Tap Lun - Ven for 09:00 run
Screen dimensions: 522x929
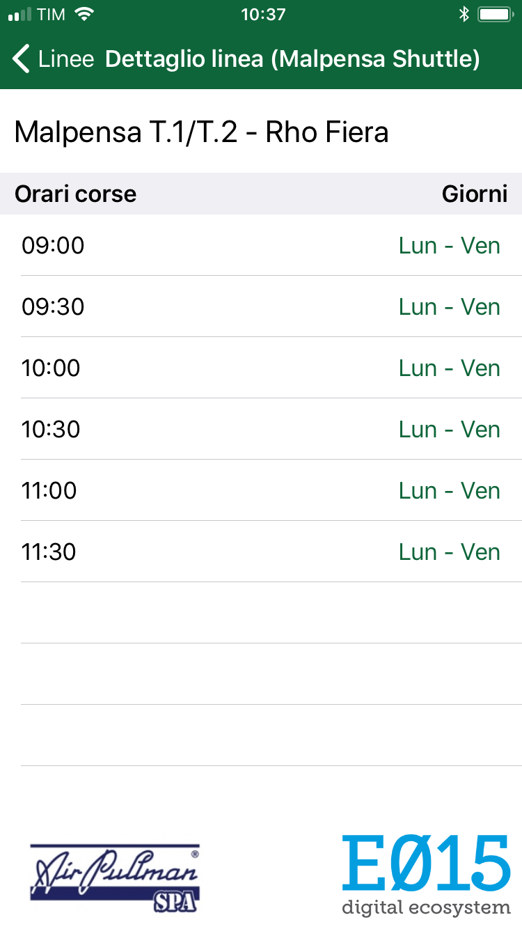449,245
